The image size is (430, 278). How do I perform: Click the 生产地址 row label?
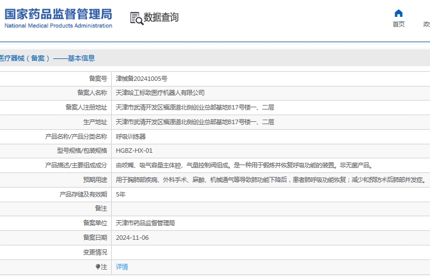(x=95, y=122)
